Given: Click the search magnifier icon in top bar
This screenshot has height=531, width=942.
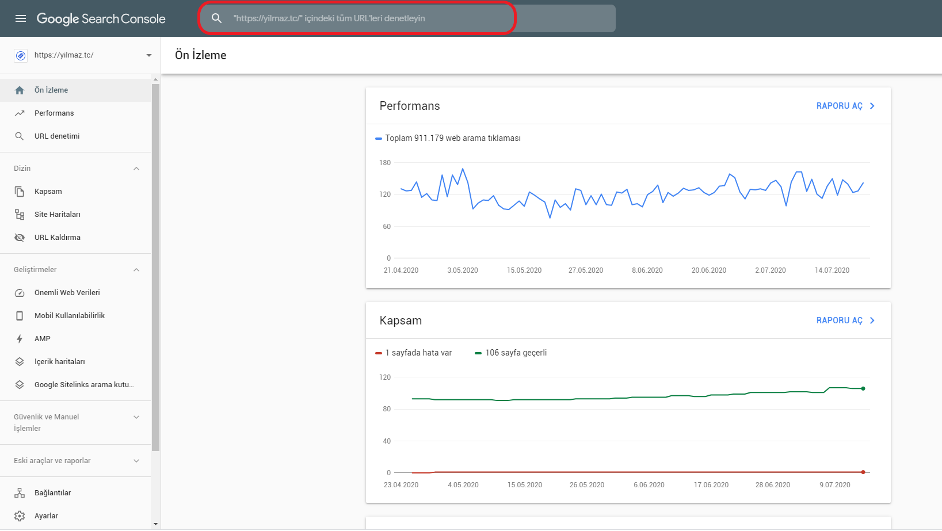Looking at the screenshot, I should point(216,18).
